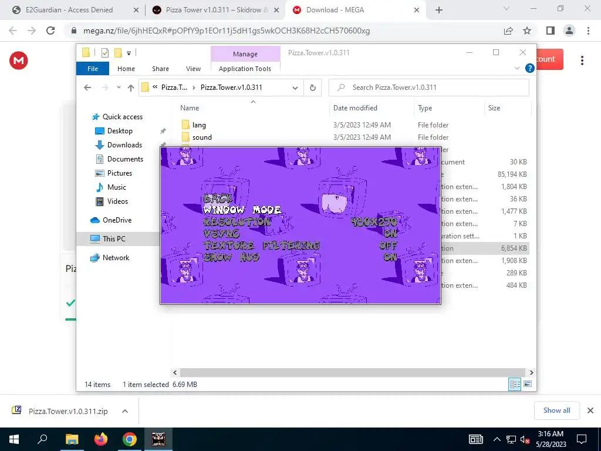Open Chrome tab search dropdown
Viewport: 601px width, 451px height.
tap(507, 9)
